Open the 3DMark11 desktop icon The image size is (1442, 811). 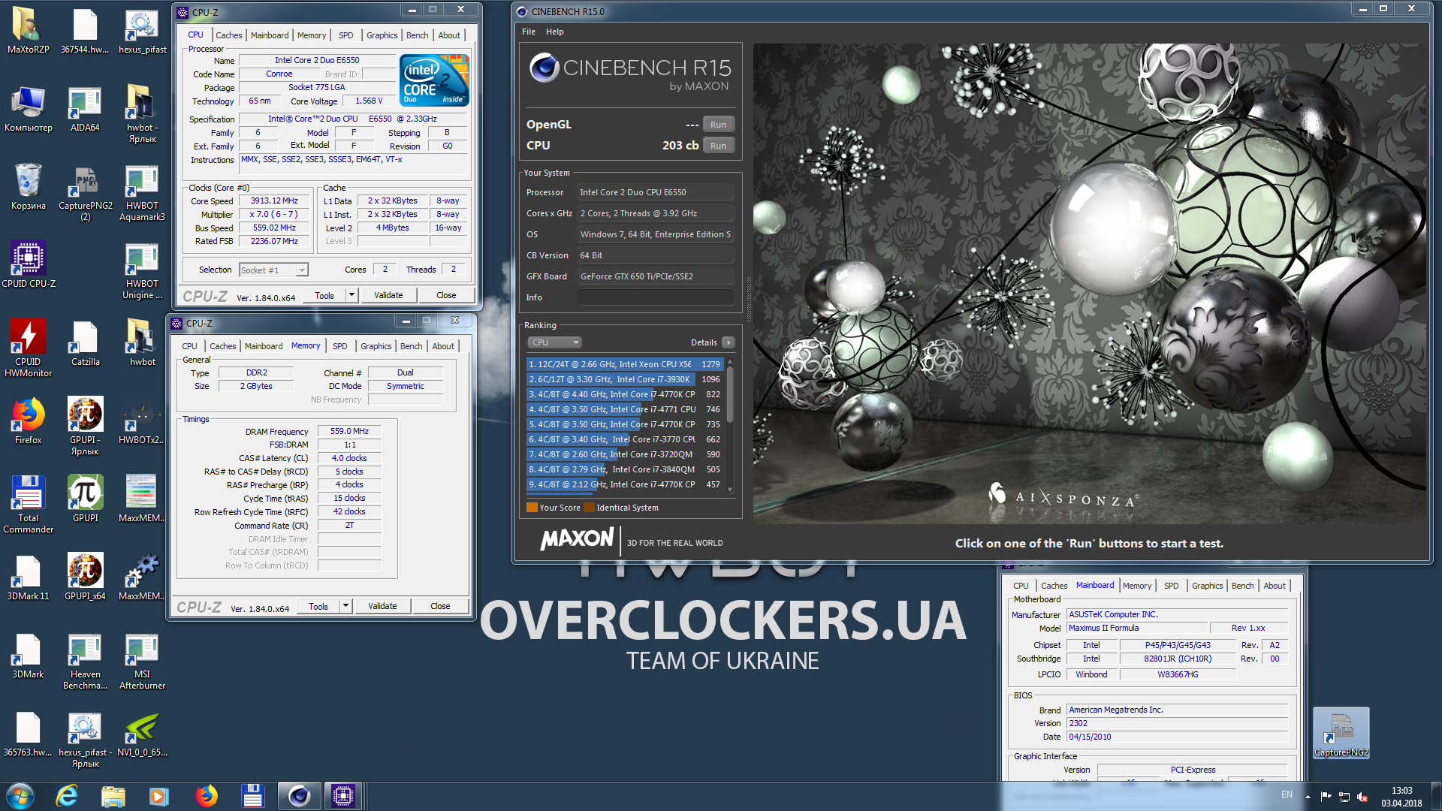click(28, 577)
